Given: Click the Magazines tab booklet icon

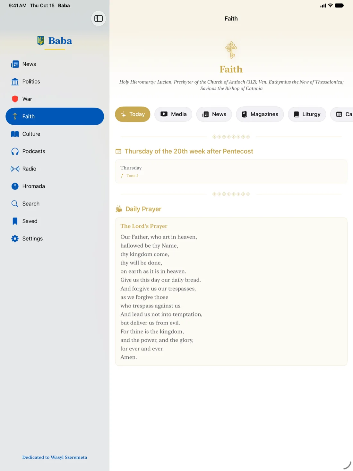Looking at the screenshot, I should pyautogui.click(x=245, y=114).
